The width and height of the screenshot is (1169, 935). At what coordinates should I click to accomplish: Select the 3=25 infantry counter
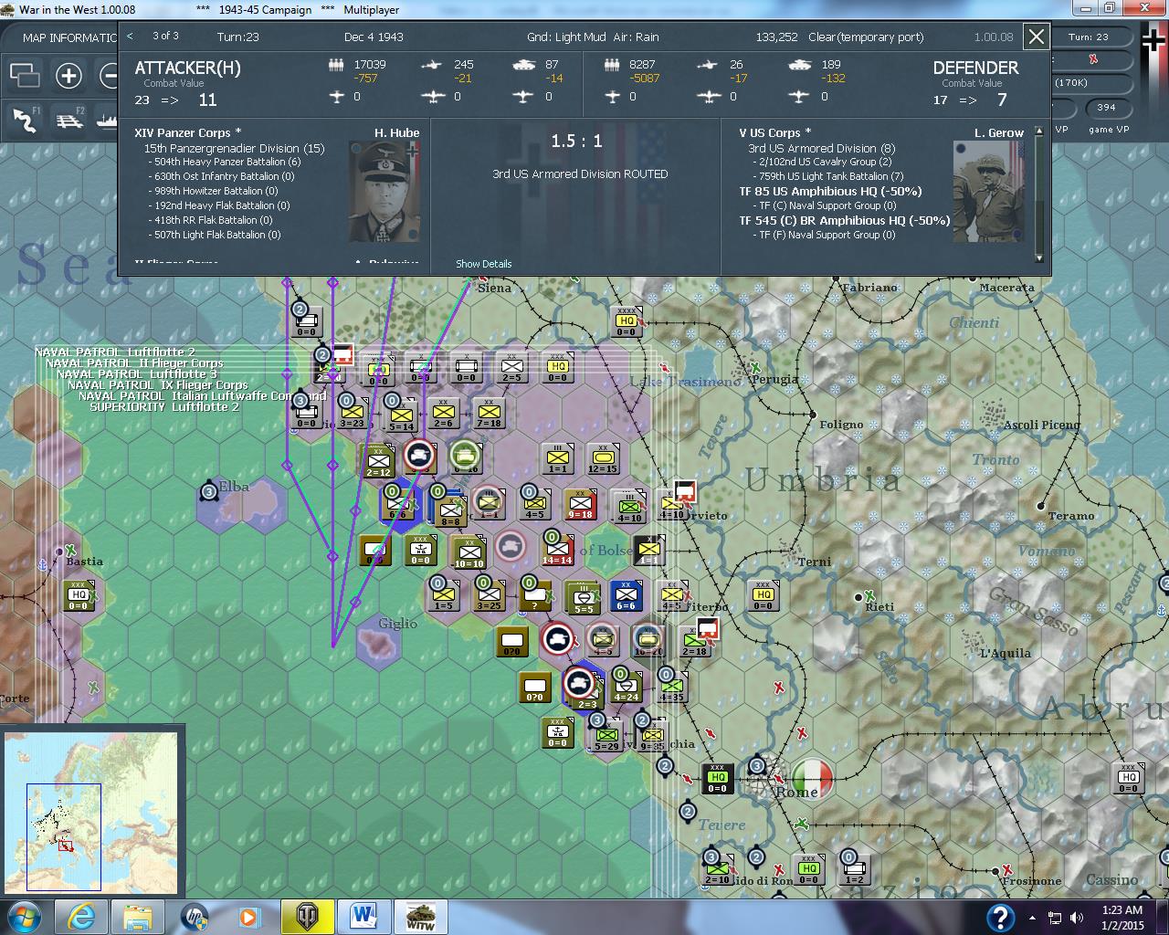pos(489,595)
